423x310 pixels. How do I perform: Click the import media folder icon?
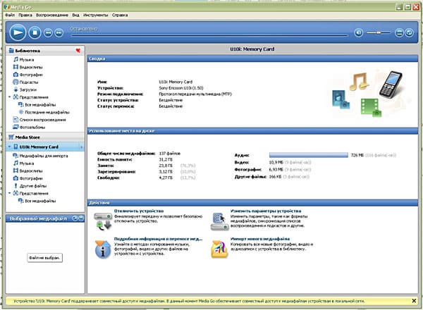(x=219, y=249)
